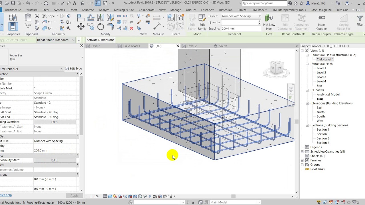Click the Quantity stepper up arrow
This screenshot has height=205, width=365.
259,21
